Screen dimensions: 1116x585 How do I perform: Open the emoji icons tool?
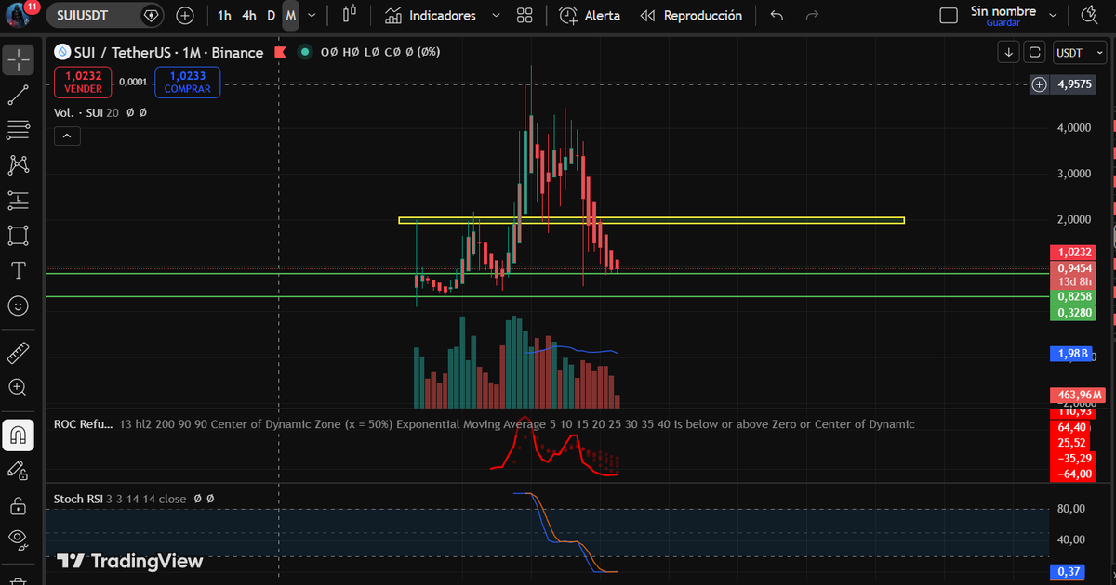click(19, 305)
